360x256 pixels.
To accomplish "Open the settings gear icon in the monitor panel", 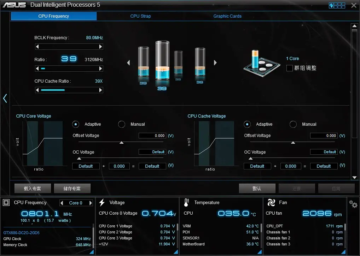I will [x=353, y=204].
